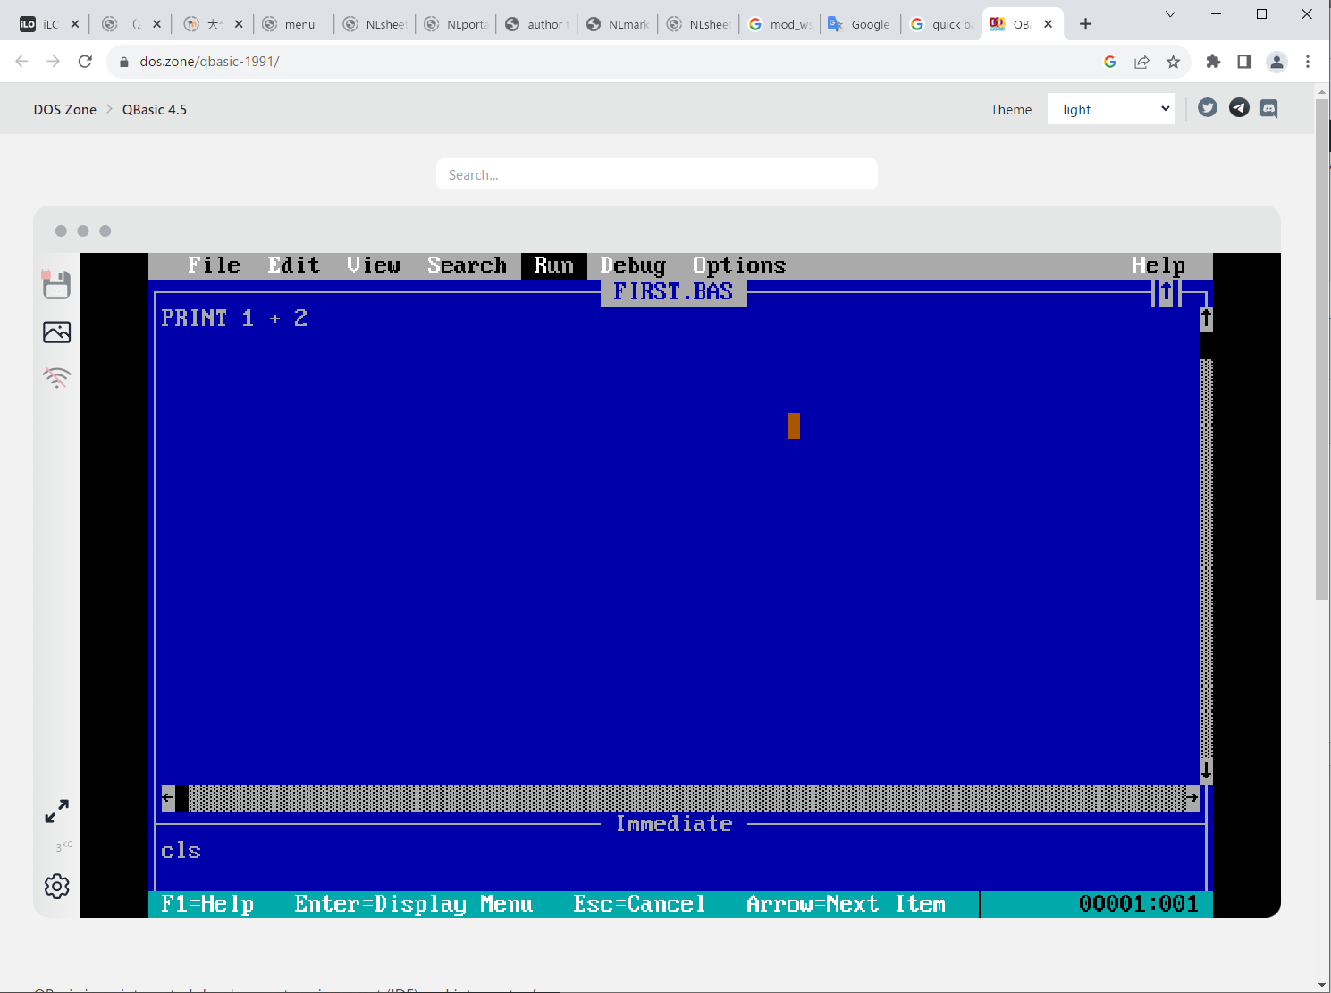The height and width of the screenshot is (993, 1331).
Task: Click the screenshot image icon in sidebar
Action: tap(56, 332)
